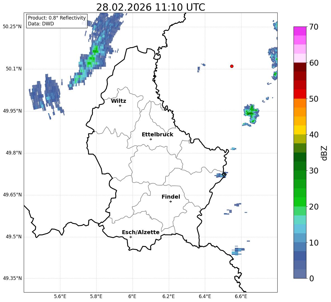Select the Esch/Alzette label
The width and height of the screenshot is (331, 302).
point(141,232)
